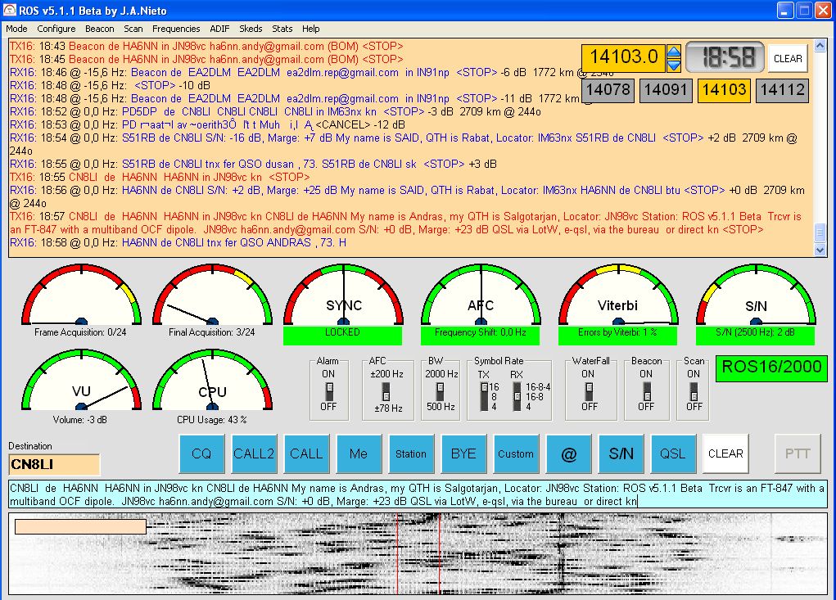Viewport: 836px width, 600px height.
Task: Select the 14112 frequency preset
Action: (x=782, y=89)
